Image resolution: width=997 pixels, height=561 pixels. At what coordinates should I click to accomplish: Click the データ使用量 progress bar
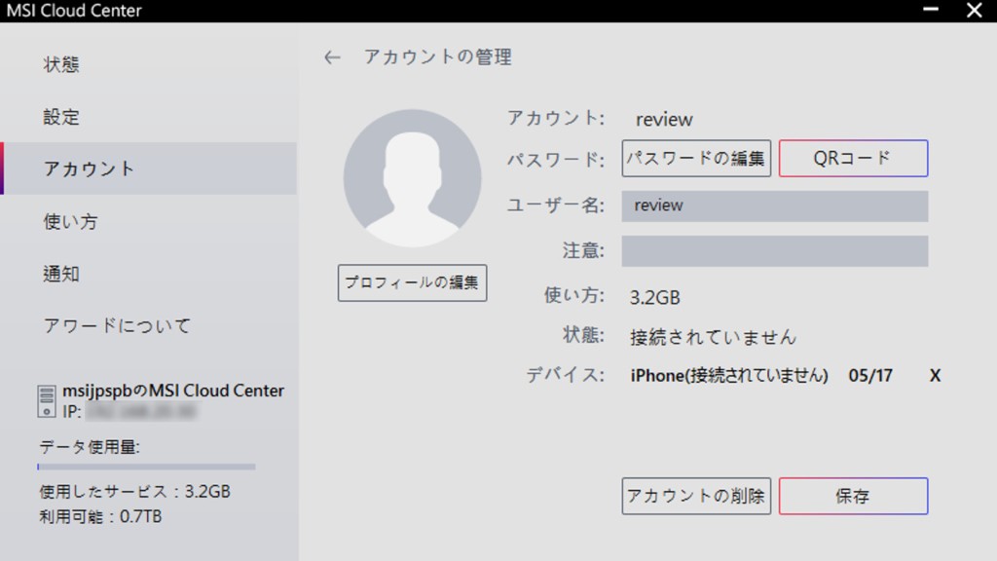pyautogui.click(x=146, y=467)
